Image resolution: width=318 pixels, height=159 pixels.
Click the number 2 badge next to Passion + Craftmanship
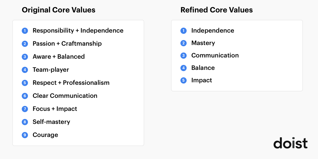(x=25, y=43)
